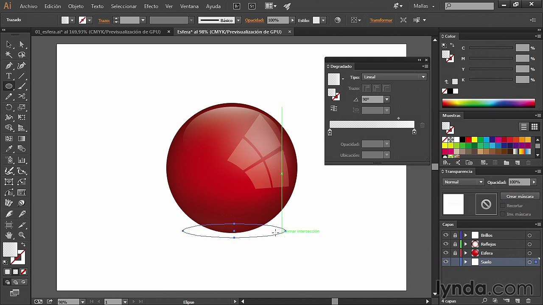The image size is (543, 305).
Task: Click the Cyan slider track
Action: [x=491, y=48]
